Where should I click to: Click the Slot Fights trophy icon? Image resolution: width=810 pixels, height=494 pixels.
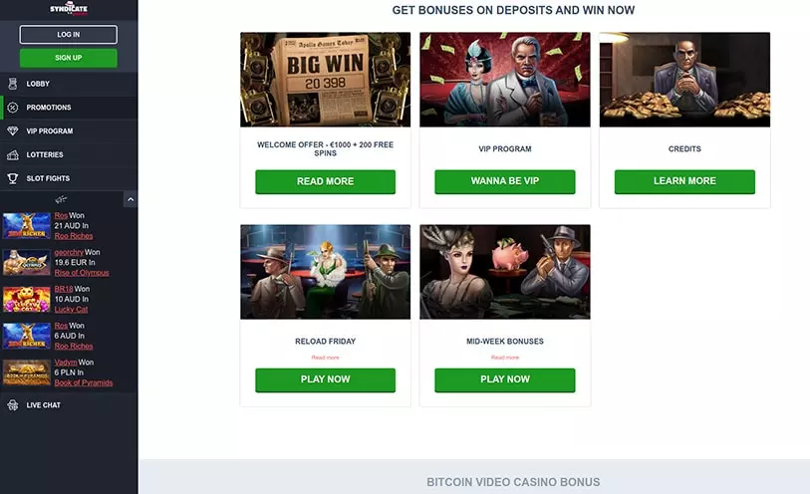[x=13, y=178]
